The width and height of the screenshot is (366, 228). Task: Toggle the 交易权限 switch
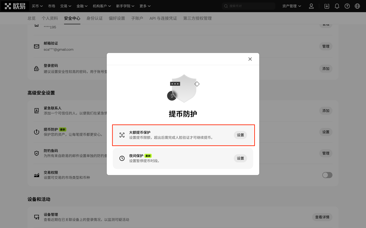(327, 175)
